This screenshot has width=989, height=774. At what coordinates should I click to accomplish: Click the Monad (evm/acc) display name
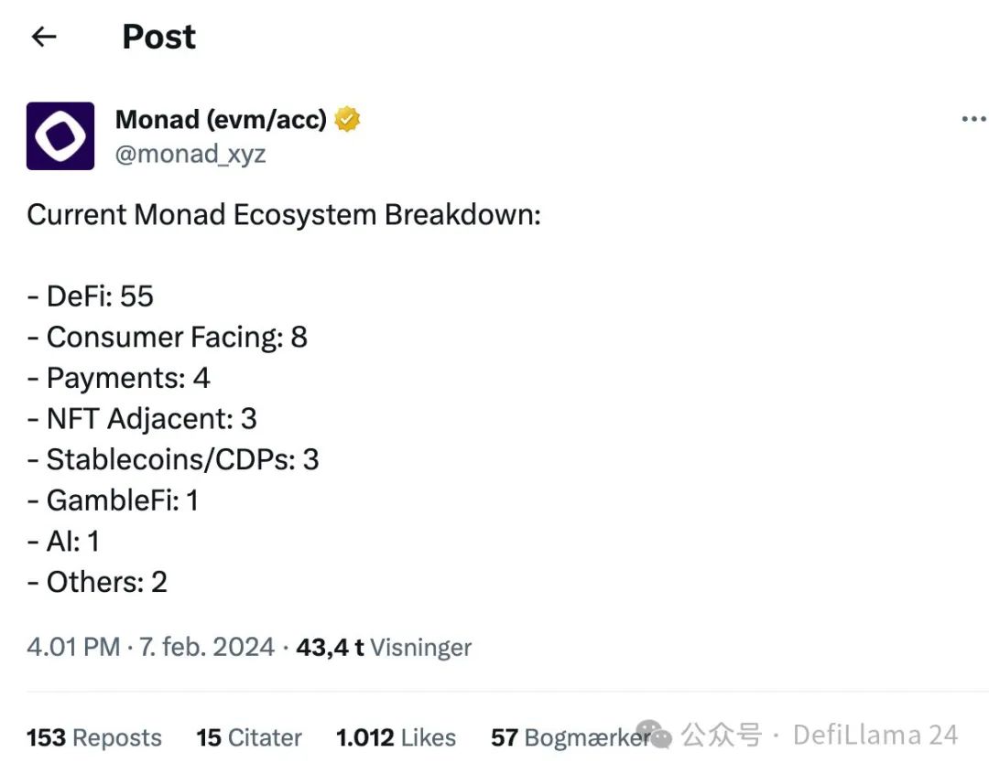click(x=224, y=119)
